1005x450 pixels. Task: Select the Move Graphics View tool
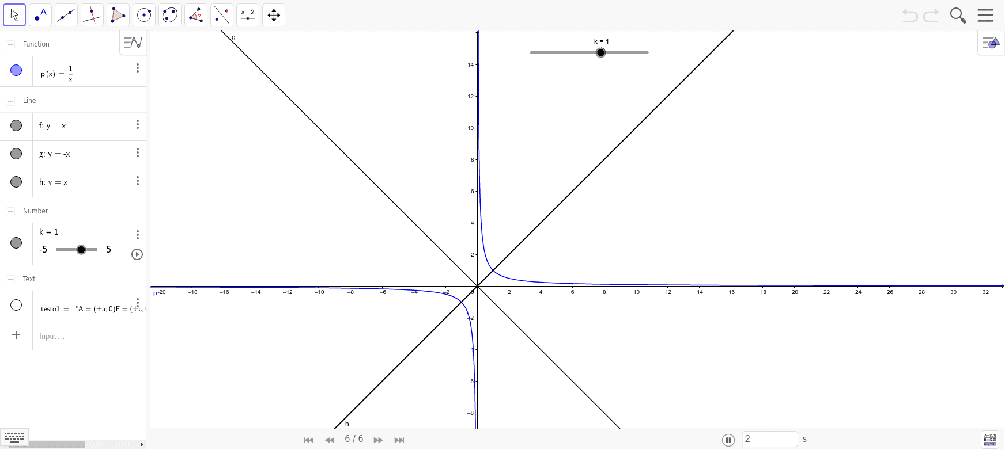tap(274, 15)
